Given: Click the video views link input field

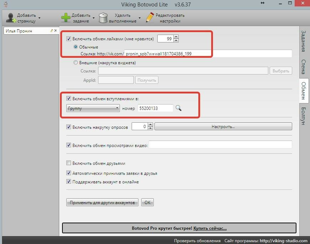Looking at the screenshot, I should [x=220, y=144].
